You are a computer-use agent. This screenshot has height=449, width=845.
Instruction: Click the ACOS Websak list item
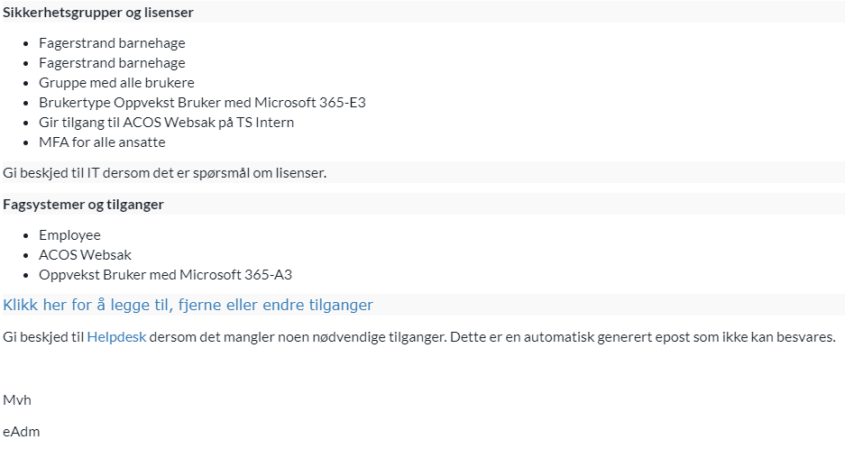tap(85, 255)
